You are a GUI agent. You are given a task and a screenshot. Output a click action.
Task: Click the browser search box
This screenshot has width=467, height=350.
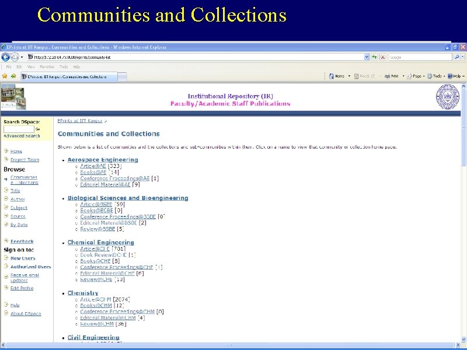[x=420, y=57]
